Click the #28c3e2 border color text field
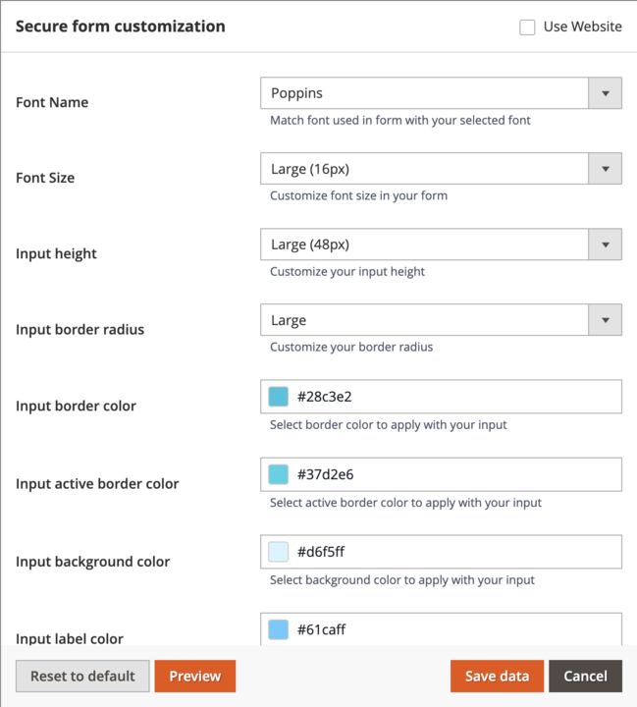Viewport: 637px width, 707px height. (x=451, y=397)
